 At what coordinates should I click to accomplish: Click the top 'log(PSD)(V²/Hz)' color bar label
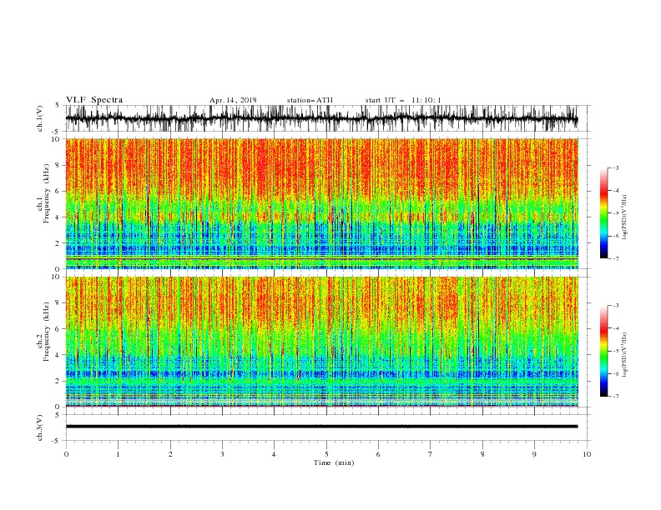(x=624, y=217)
